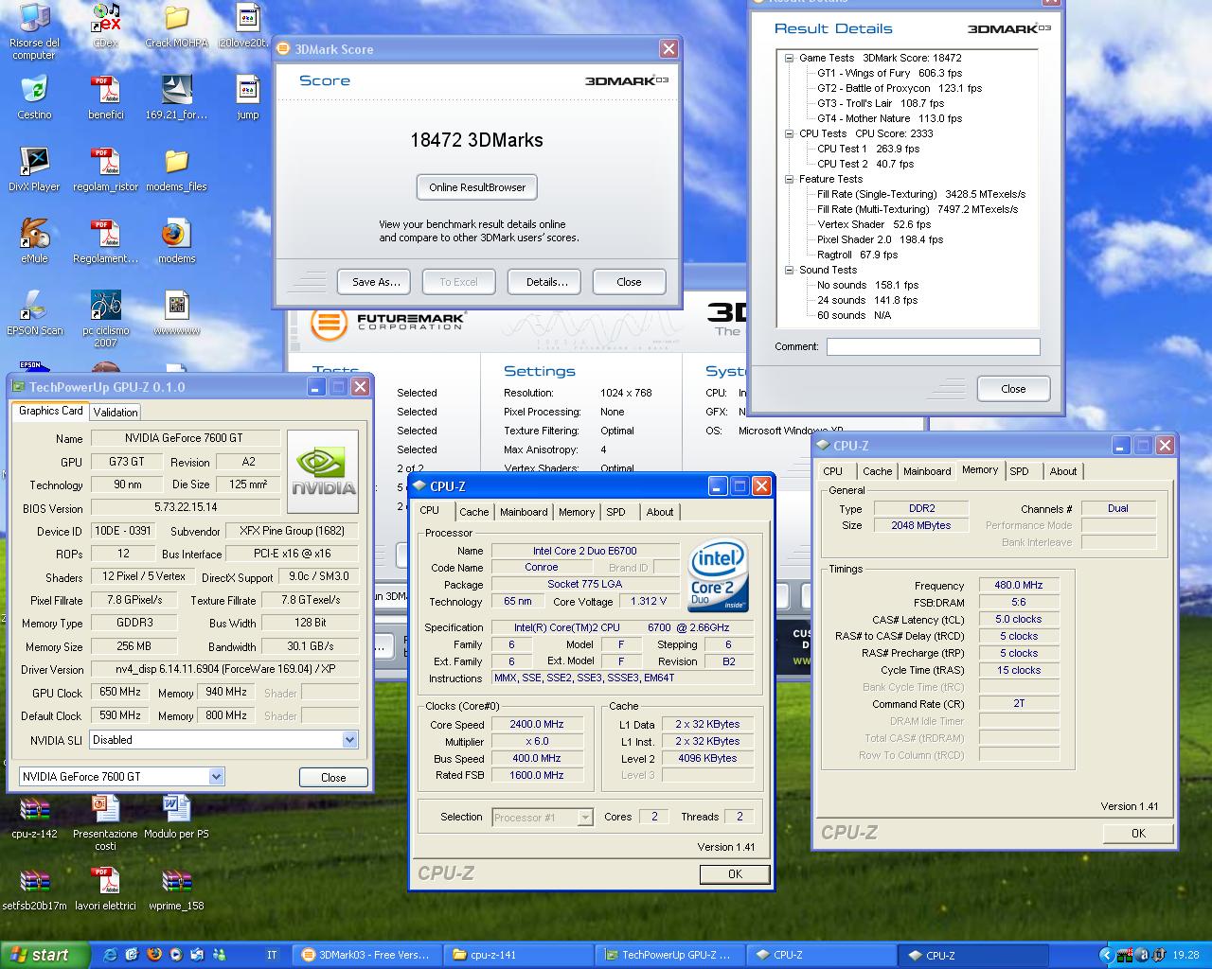Open Modulo per PS Word document

(177, 817)
